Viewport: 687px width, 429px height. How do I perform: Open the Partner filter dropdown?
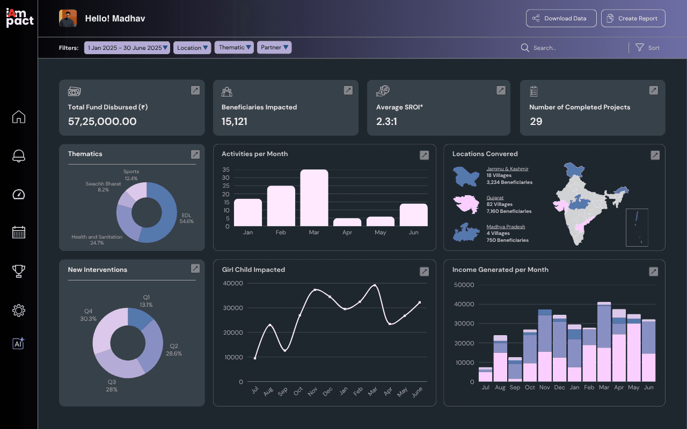click(274, 47)
